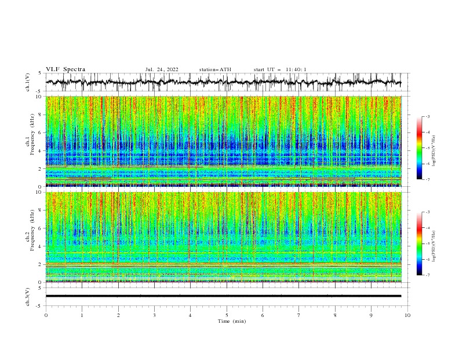Click time axis tick label '2'
Viewport: 459px width, 354px height.
click(x=118, y=315)
